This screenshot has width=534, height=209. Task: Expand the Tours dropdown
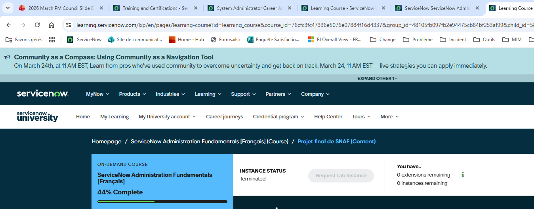click(361, 117)
